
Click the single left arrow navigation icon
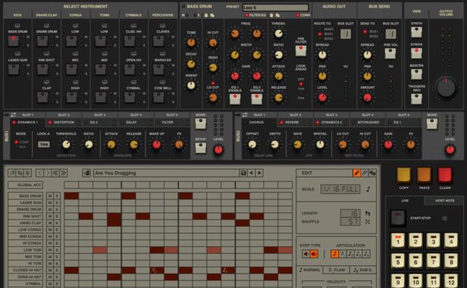coord(40,173)
